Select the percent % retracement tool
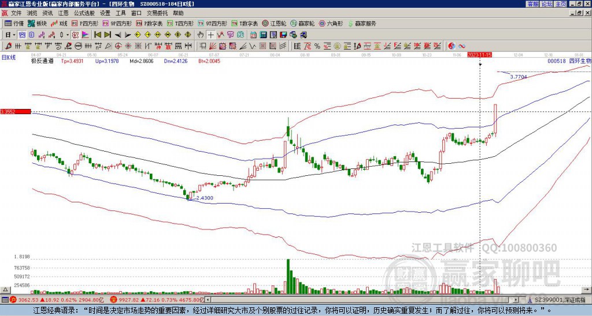The height and width of the screenshot is (316, 592). point(317,46)
